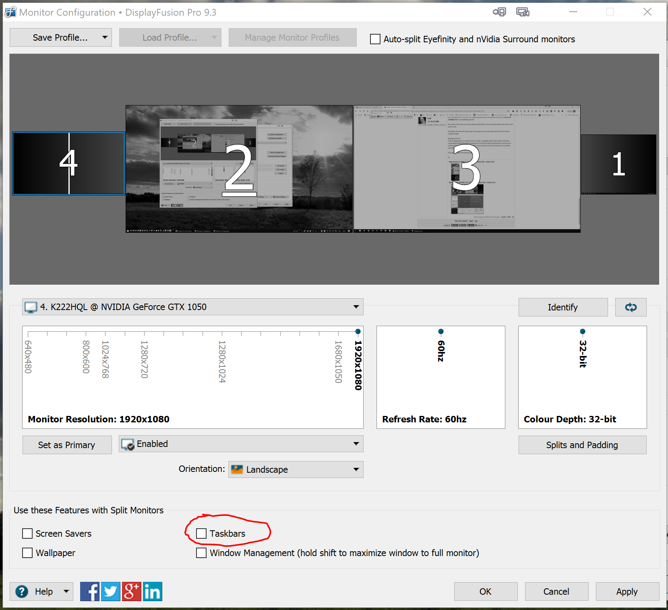Image resolution: width=668 pixels, height=610 pixels.
Task: Expand the Help menu arrow
Action: pyautogui.click(x=66, y=591)
